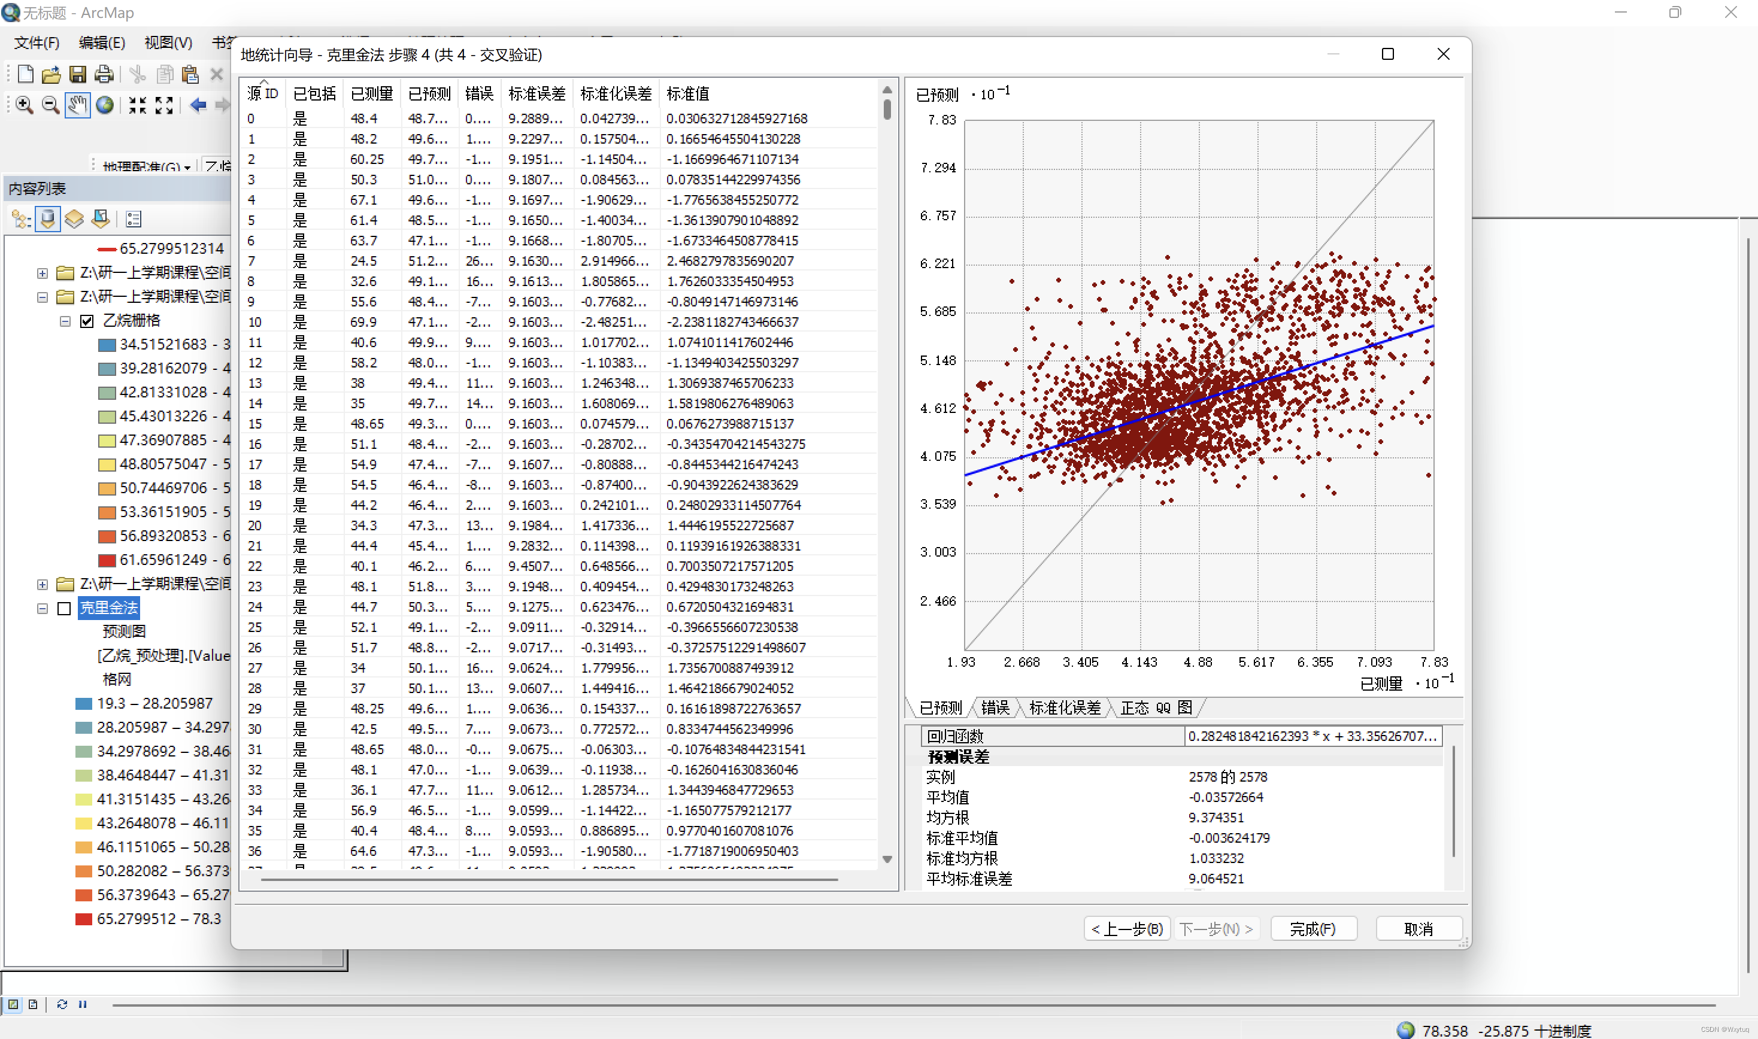The image size is (1758, 1039).
Task: Select the Zoom Out magnifier tool
Action: [50, 106]
